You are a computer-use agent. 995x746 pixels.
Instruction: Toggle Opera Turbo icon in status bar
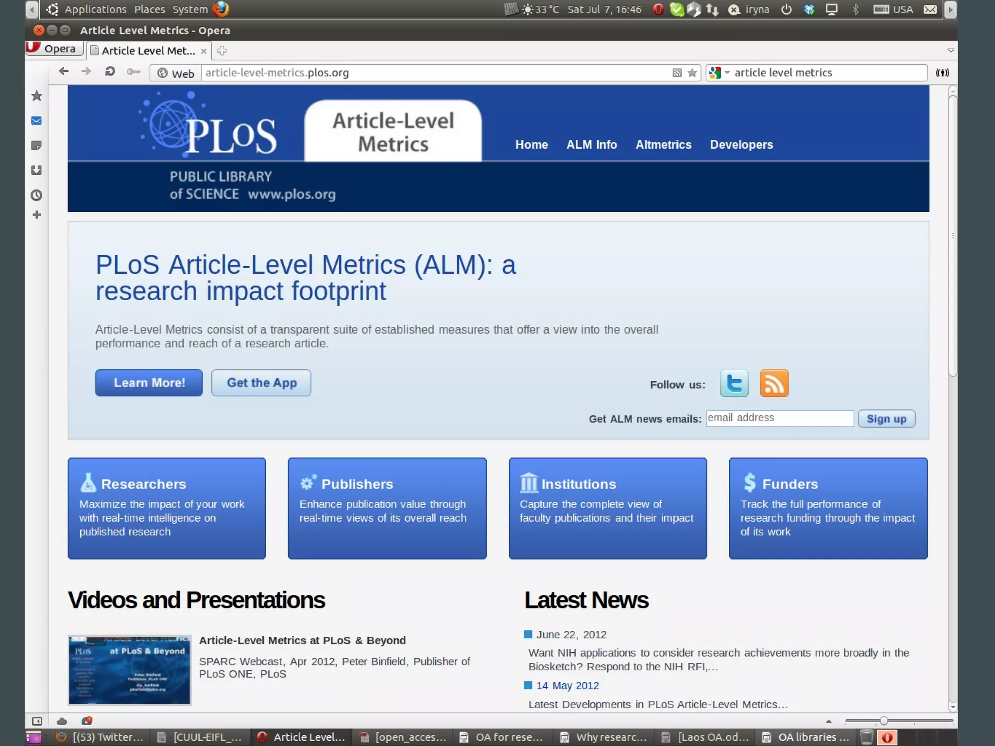point(87,721)
